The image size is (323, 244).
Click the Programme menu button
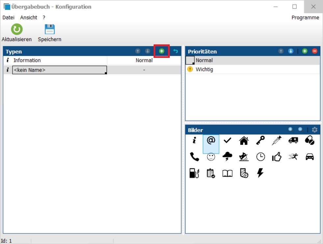tap(305, 17)
